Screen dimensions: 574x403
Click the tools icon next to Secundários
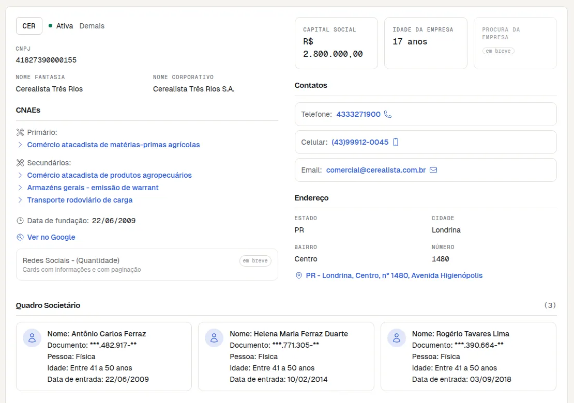(20, 163)
